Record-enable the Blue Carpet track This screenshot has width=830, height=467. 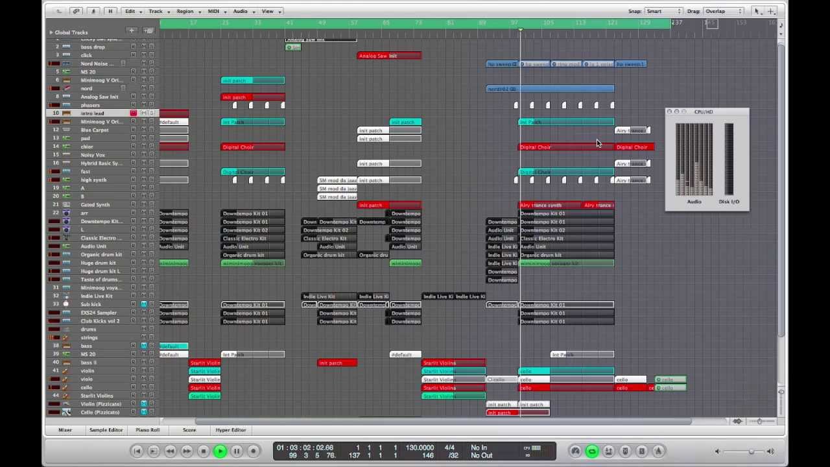(134, 130)
